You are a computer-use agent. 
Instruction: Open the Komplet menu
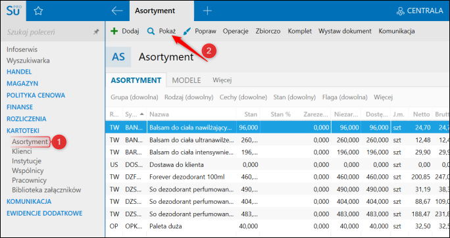[300, 31]
